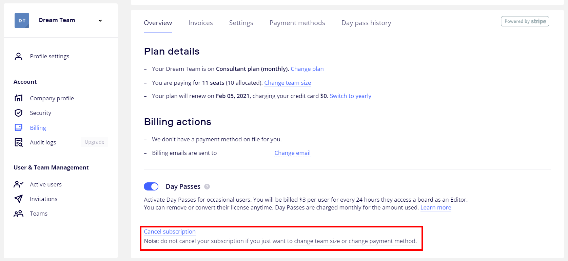Click the Day Passes help question icon
This screenshot has width=568, height=261.
click(x=207, y=186)
